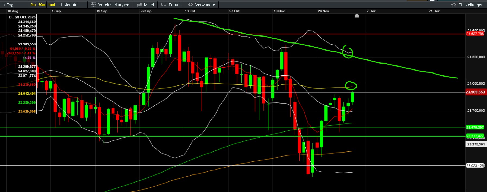The image size is (487, 192).
Task: Open the Forum speech bubble icon
Action: 164,5
